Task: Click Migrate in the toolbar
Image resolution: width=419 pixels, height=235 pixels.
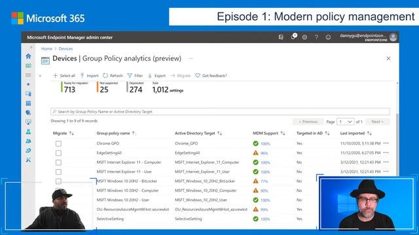Action: tap(181, 76)
